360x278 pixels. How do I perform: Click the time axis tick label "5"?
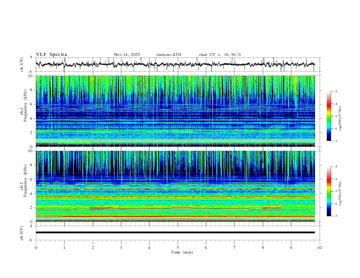click(178, 248)
